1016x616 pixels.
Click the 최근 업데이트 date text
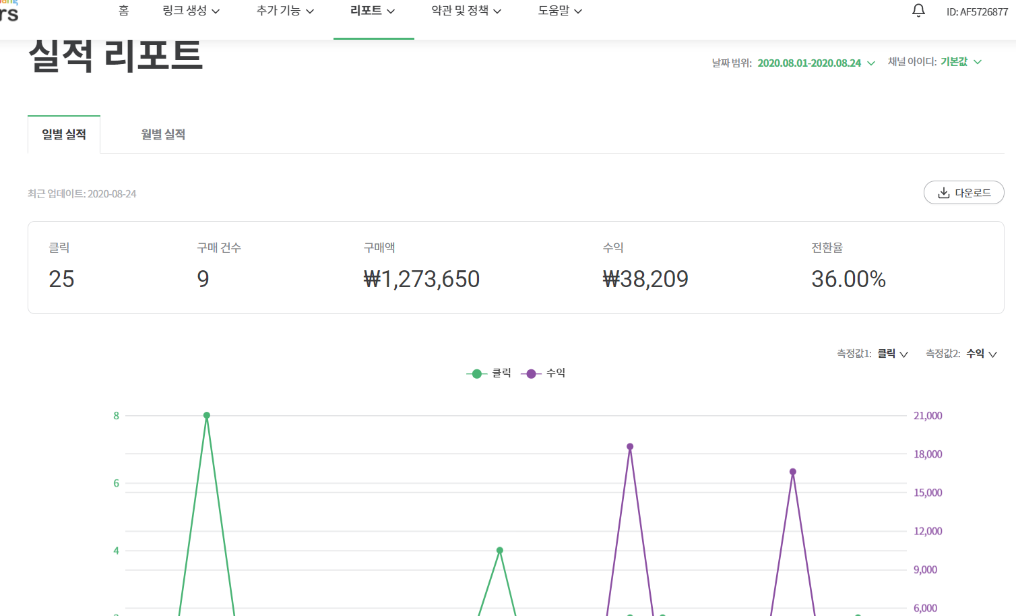click(x=82, y=194)
